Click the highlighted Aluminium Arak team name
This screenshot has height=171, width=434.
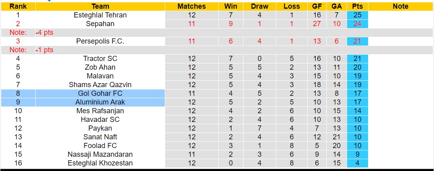tap(100, 102)
